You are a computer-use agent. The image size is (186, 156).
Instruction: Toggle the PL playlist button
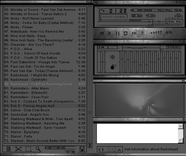[179, 22]
